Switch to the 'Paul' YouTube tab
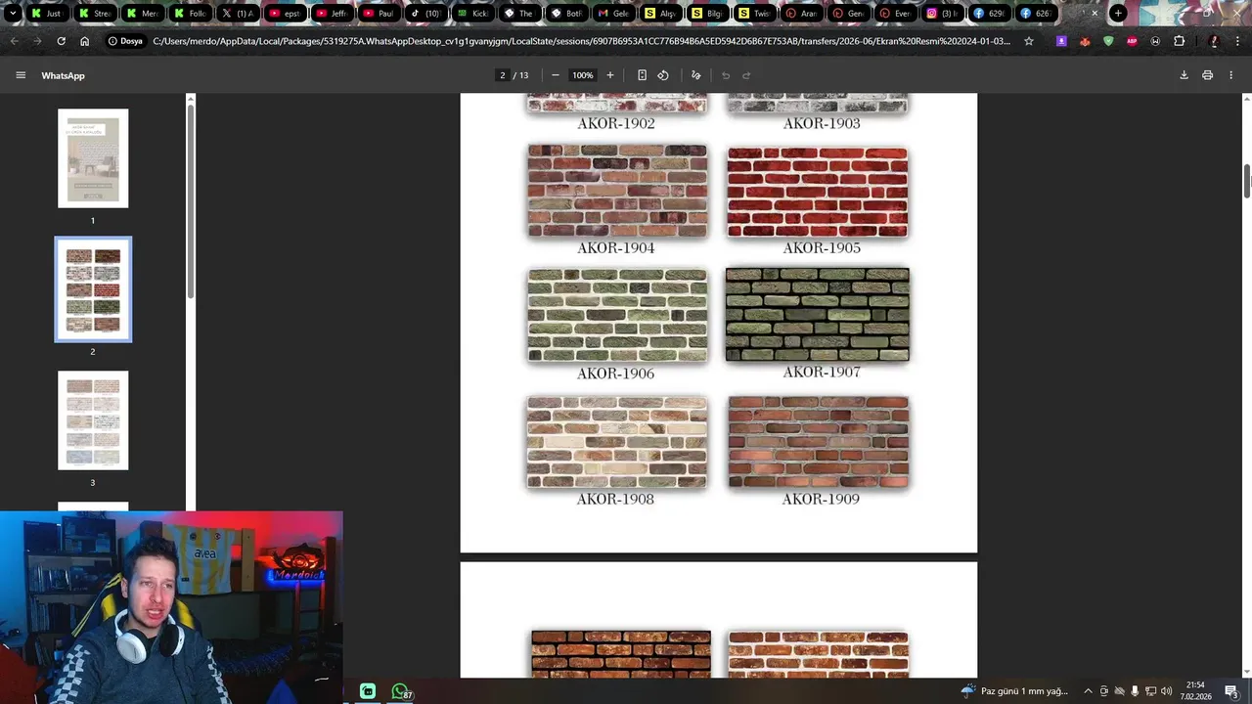The image size is (1252, 704). [379, 14]
